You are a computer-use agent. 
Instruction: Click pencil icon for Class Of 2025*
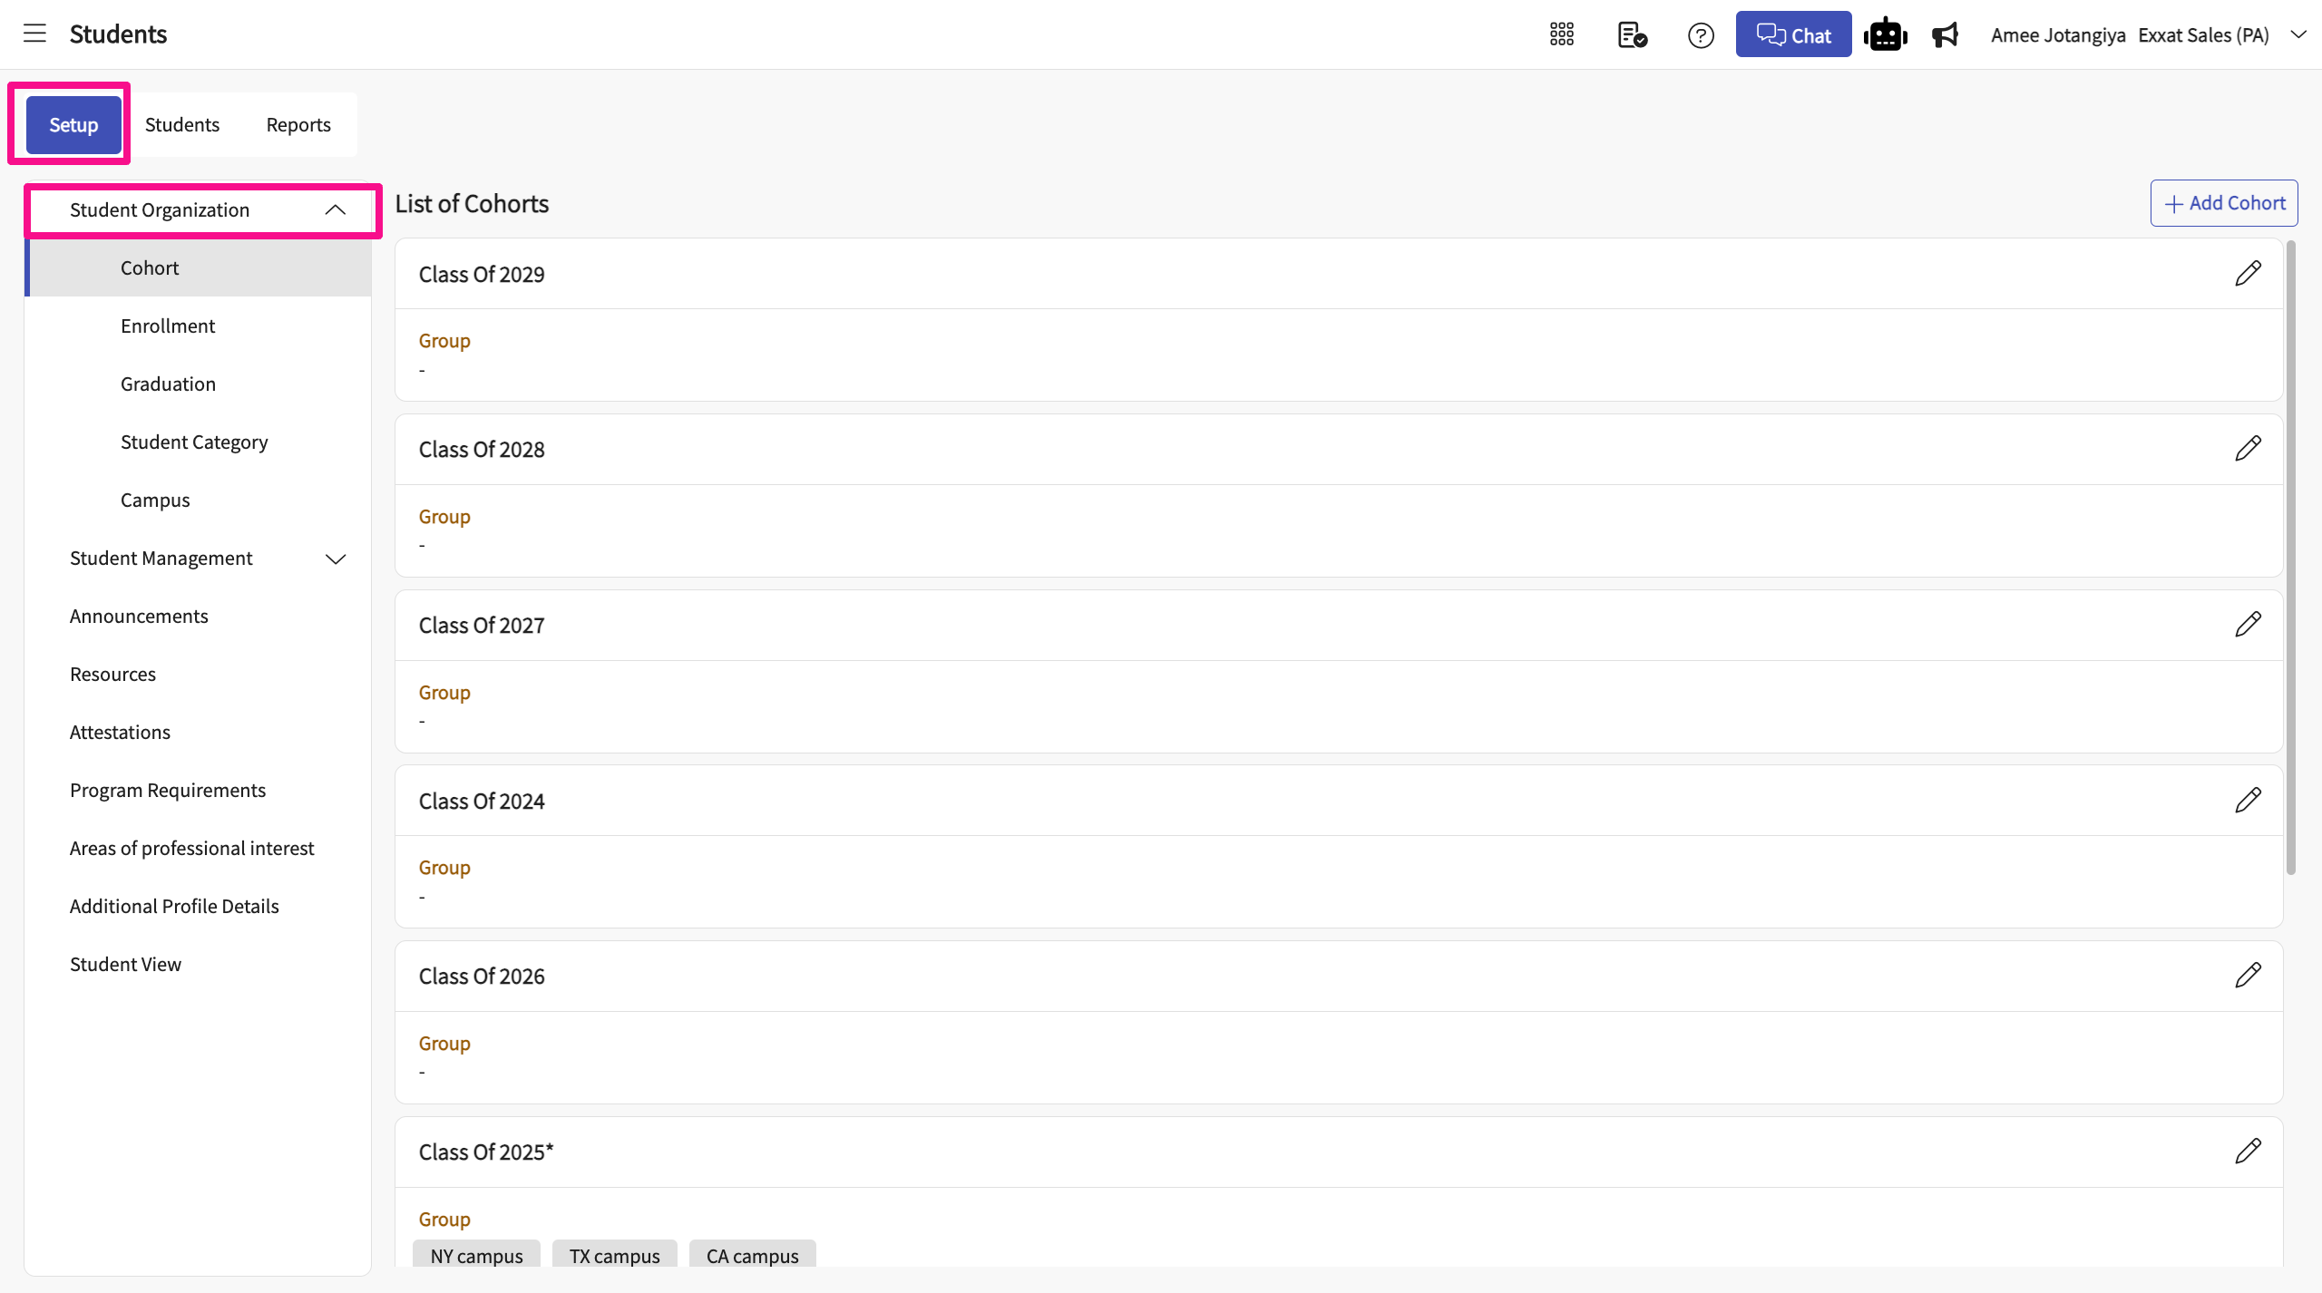coord(2248,1151)
